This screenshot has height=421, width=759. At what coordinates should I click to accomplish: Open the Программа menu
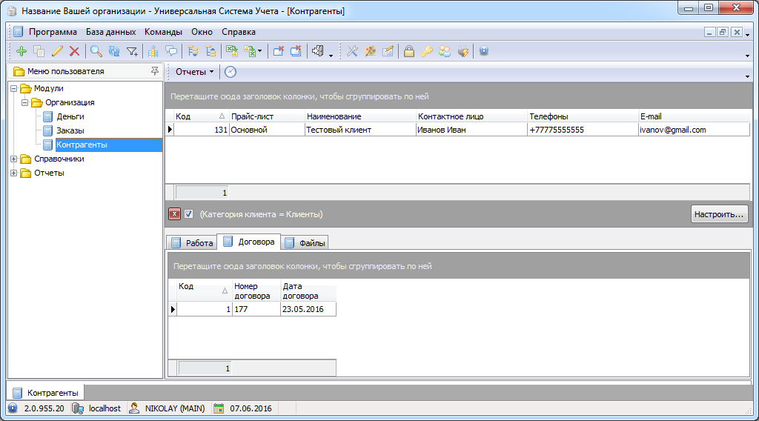coord(53,32)
